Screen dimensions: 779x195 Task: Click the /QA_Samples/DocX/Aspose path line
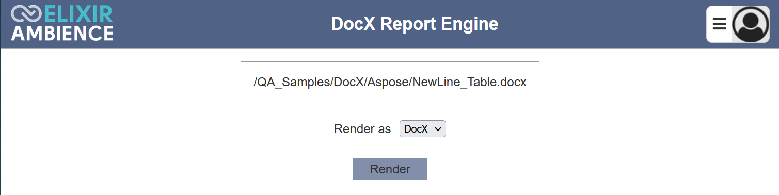[x=390, y=82]
